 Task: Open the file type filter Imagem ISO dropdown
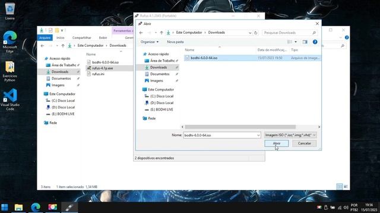290,135
